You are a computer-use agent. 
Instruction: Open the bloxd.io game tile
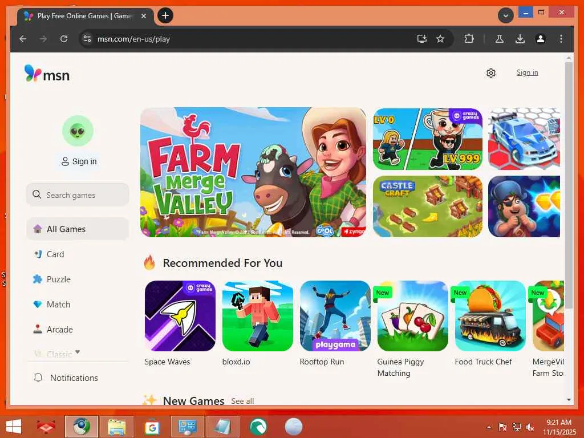[x=258, y=316]
